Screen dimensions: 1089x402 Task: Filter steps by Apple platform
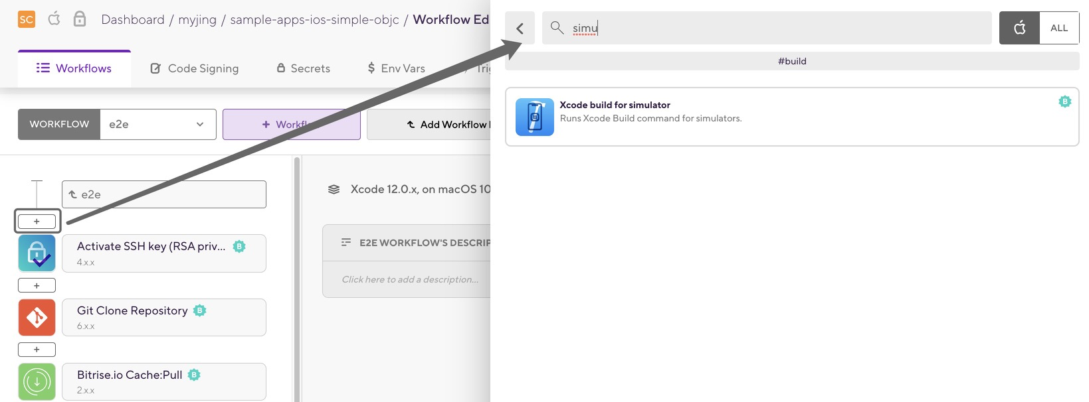(x=1019, y=28)
